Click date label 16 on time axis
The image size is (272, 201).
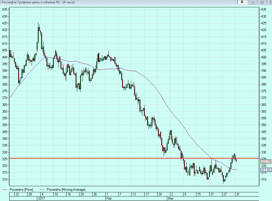point(69,194)
